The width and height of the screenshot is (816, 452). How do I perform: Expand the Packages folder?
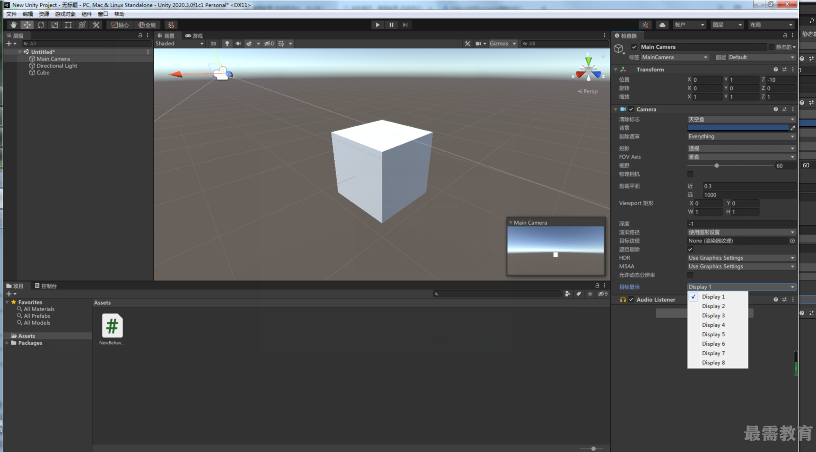pos(7,343)
